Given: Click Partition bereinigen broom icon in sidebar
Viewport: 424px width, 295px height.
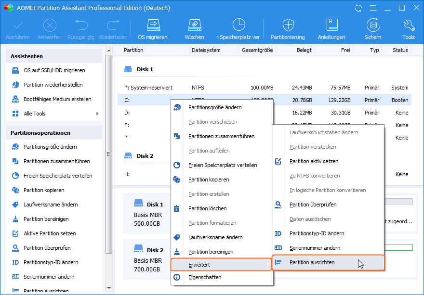Looking at the screenshot, I should tap(15, 219).
